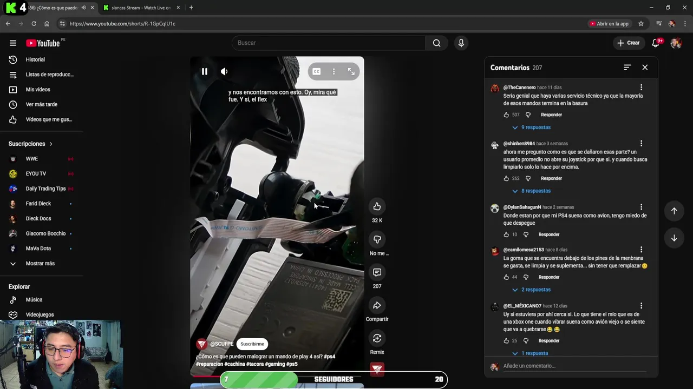Open options menu for @camilomesa2153's comment
The image size is (693, 389).
tap(641, 250)
